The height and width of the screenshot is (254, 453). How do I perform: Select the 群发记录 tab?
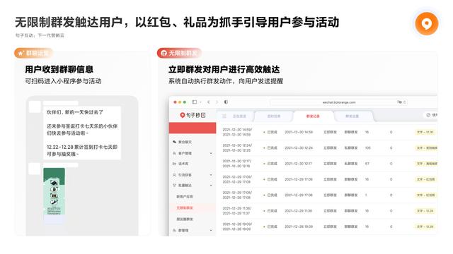pyautogui.click(x=313, y=116)
